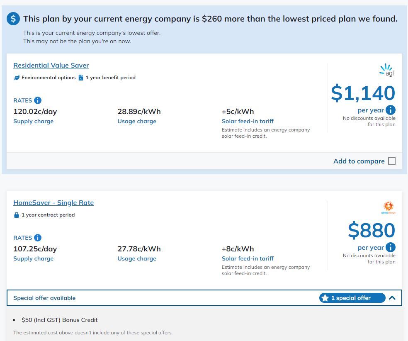This screenshot has height=341, width=408.
Task: Click the contract period padlock icon
Action: [17, 215]
